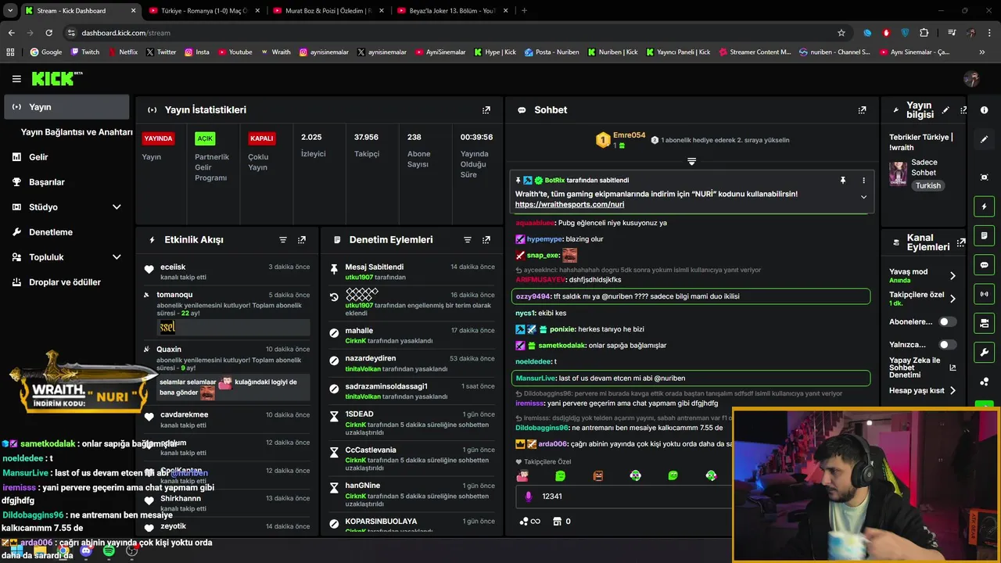This screenshot has width=1001, height=563.
Task: Insert the orange angry face emote
Action: click(598, 475)
